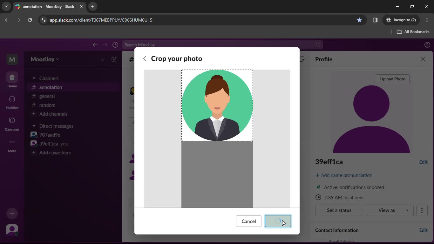
Task: Cancel the photo crop
Action: tap(248, 221)
